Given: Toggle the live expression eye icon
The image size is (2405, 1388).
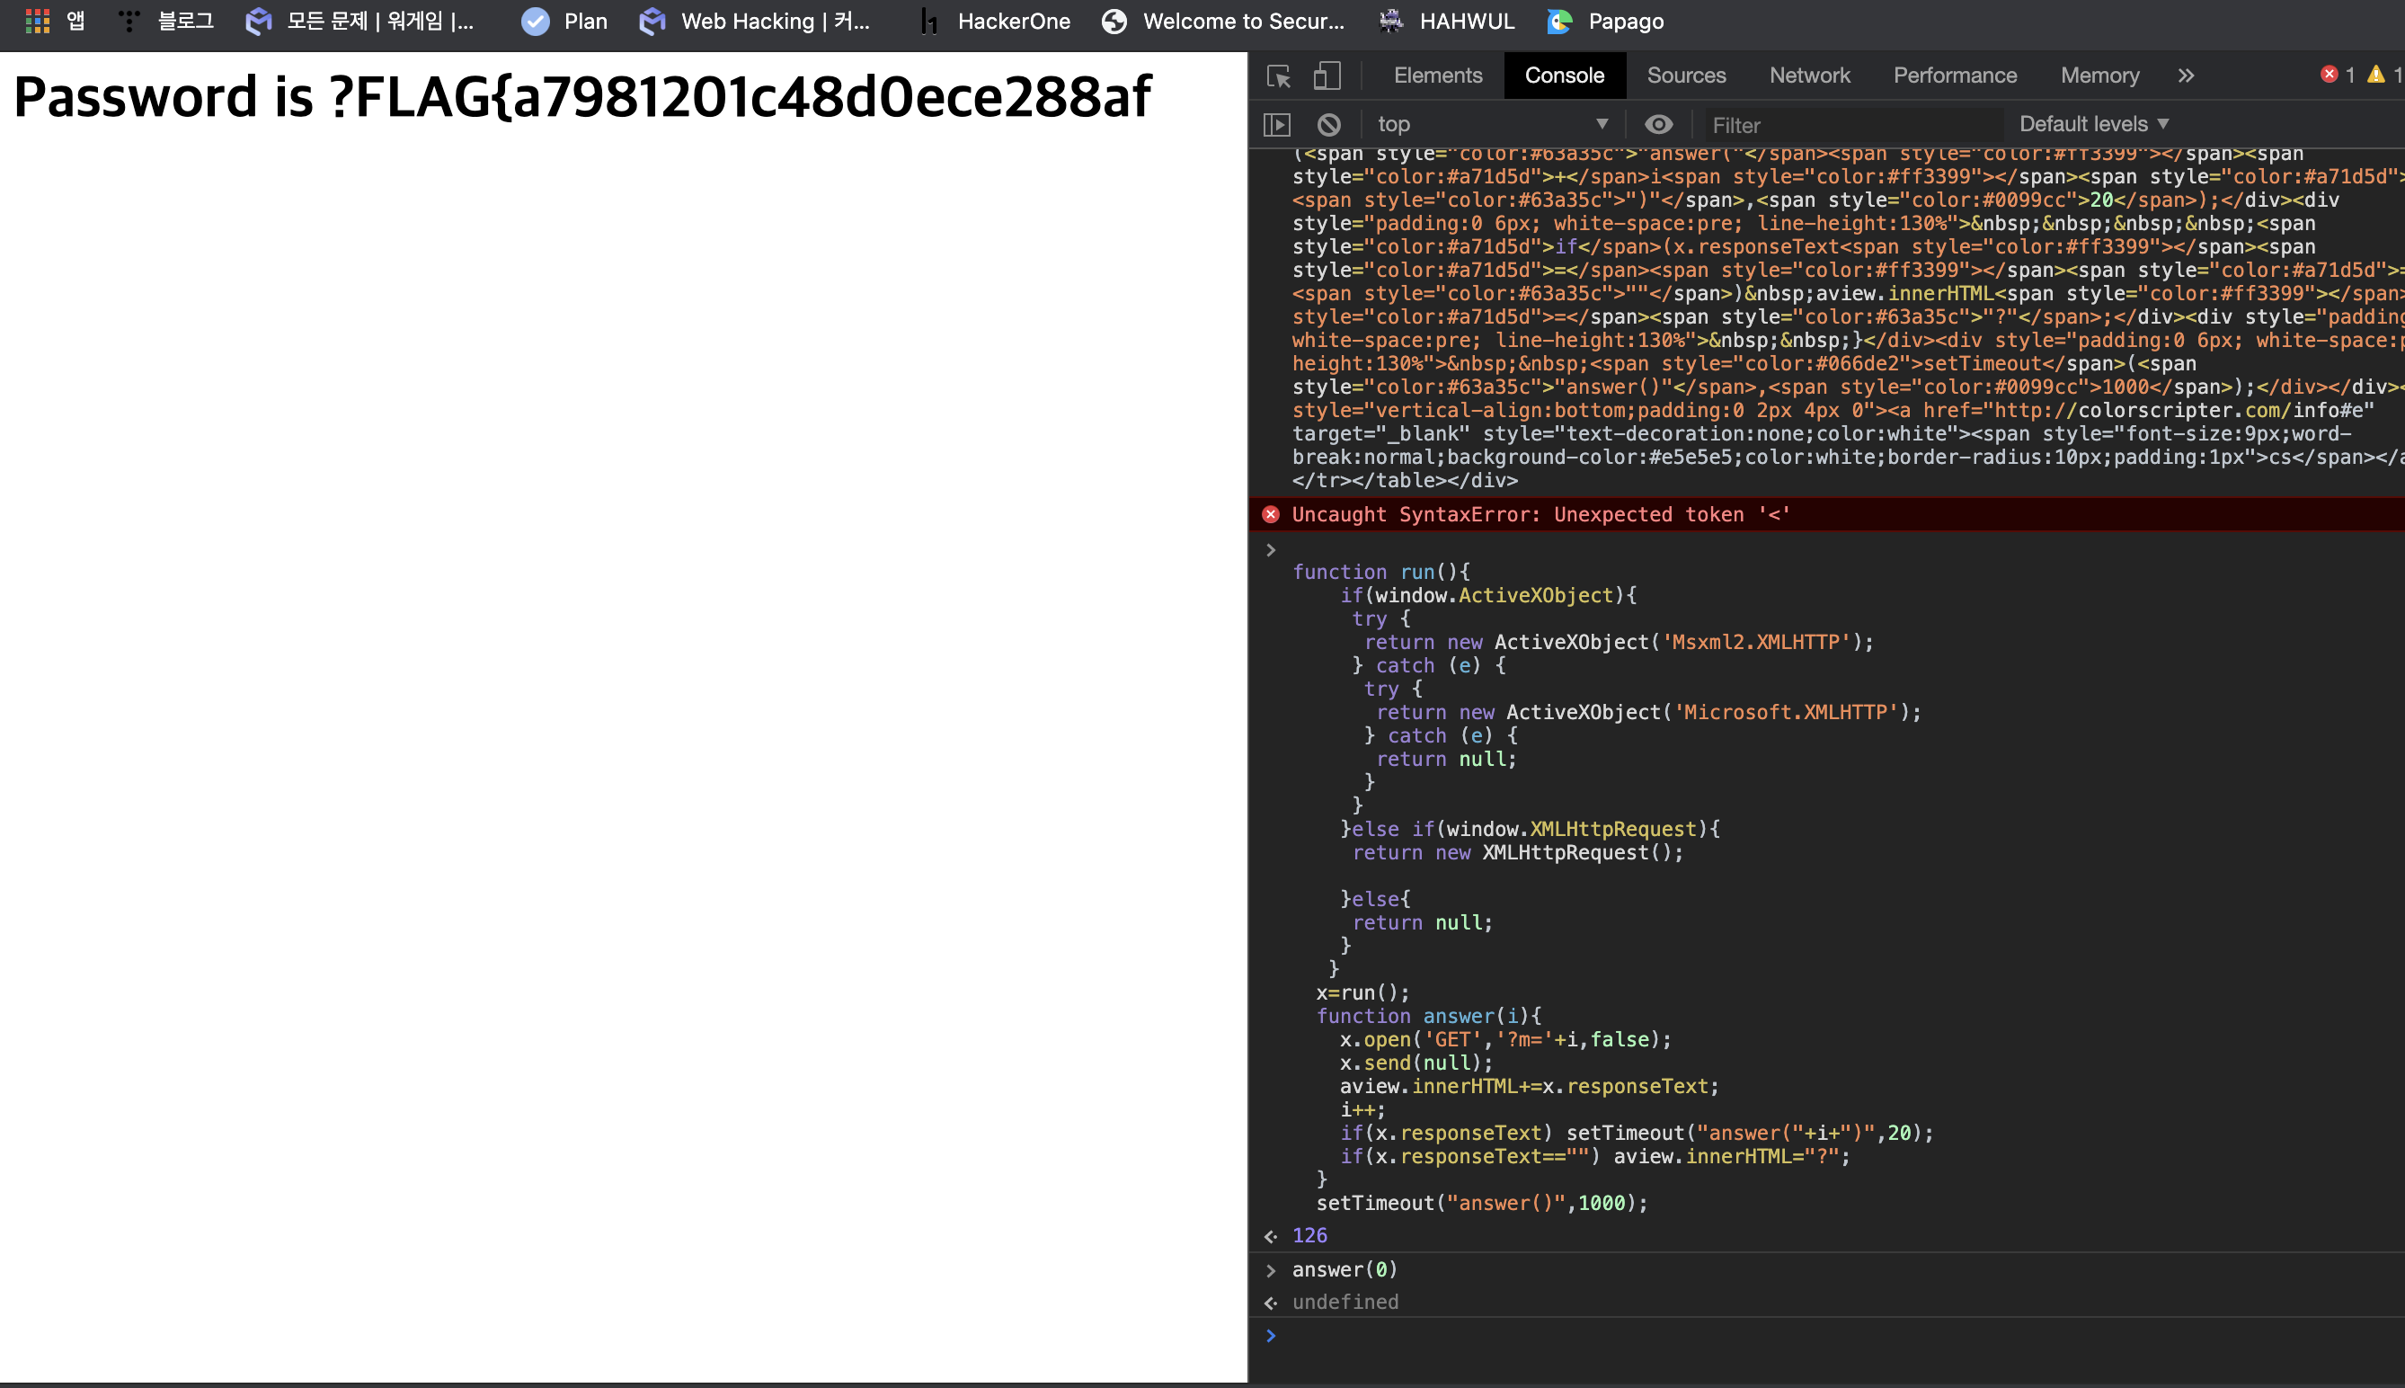Looking at the screenshot, I should pyautogui.click(x=1659, y=125).
